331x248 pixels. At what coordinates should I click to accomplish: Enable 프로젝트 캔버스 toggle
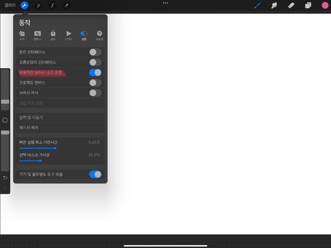95,82
